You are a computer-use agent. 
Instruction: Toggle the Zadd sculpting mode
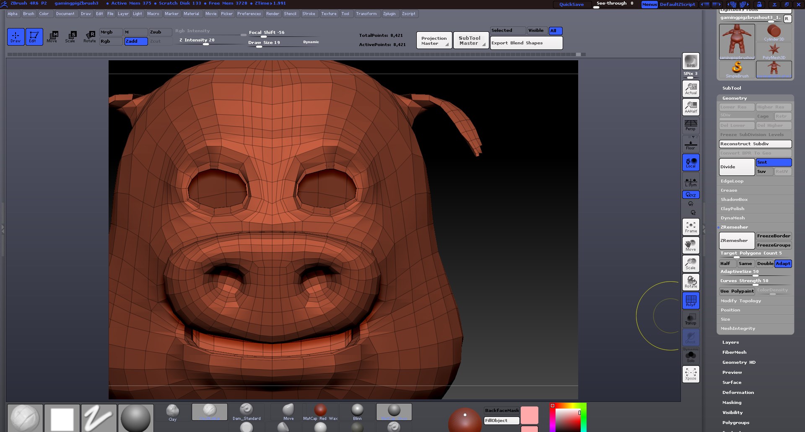coord(135,41)
